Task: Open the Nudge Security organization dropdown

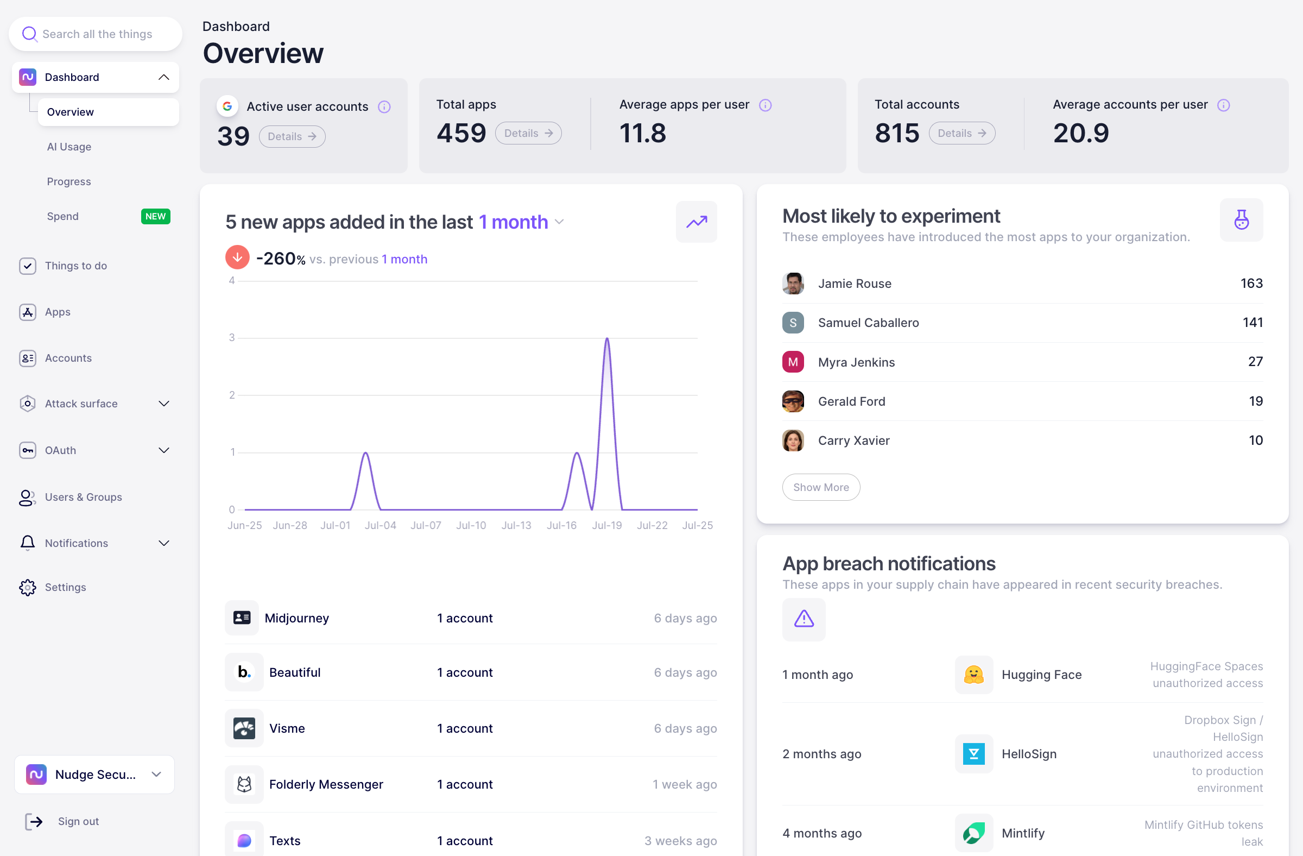Action: (x=94, y=775)
